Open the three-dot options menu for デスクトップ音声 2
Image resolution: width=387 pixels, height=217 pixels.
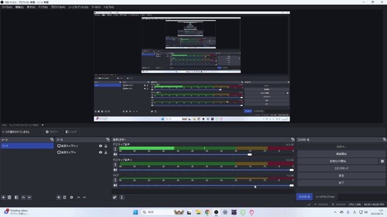115,165
